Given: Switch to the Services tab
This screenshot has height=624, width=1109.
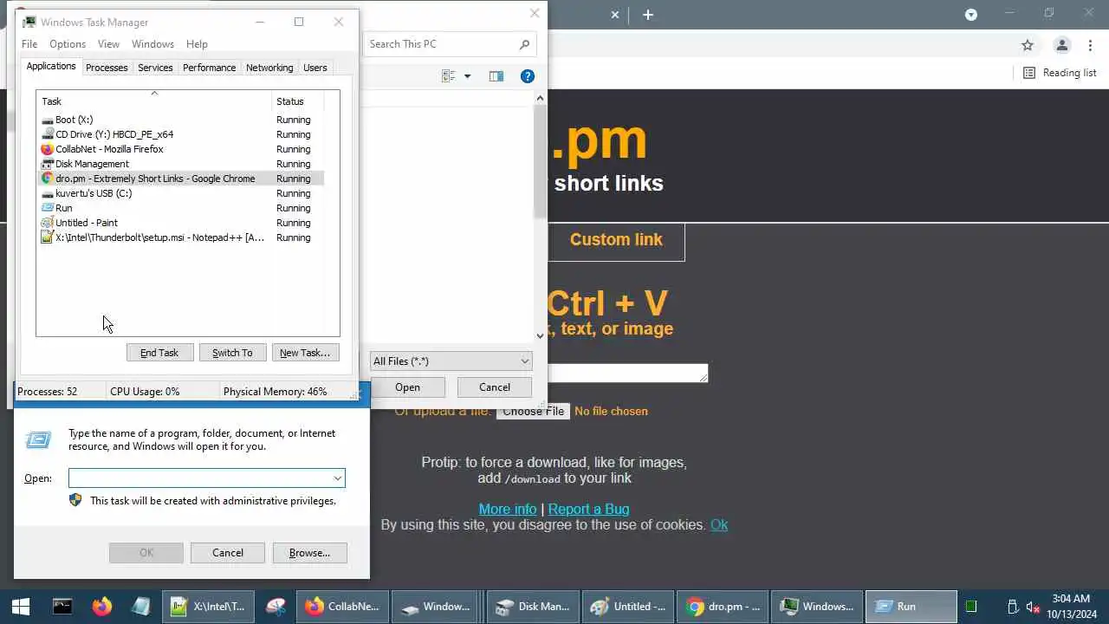Looking at the screenshot, I should pos(155,68).
